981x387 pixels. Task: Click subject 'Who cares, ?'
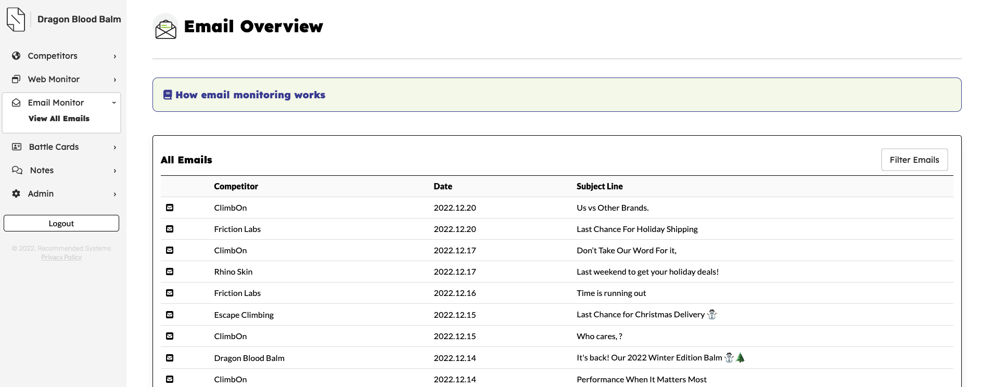pyautogui.click(x=600, y=336)
